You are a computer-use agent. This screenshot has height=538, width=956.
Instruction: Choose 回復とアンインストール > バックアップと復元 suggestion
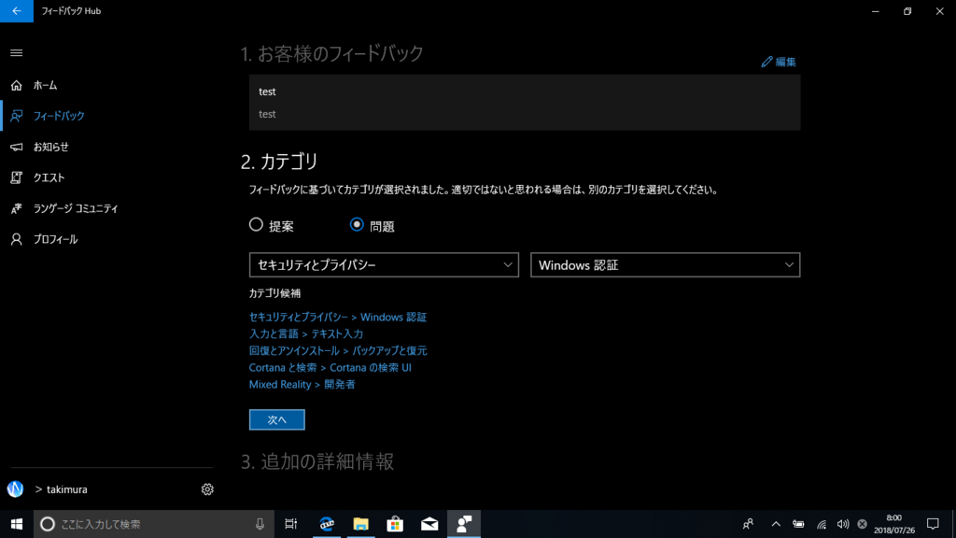(x=338, y=351)
